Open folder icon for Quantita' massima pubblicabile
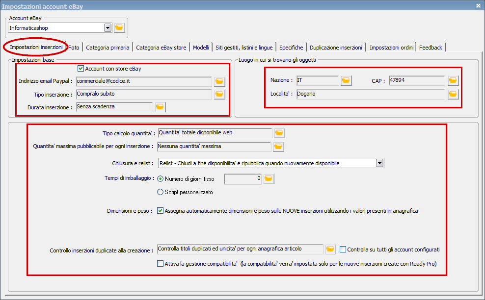 (x=278, y=147)
